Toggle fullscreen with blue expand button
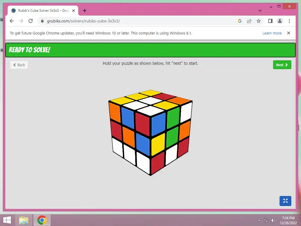Screen dimensions: 301x226 point(285,201)
